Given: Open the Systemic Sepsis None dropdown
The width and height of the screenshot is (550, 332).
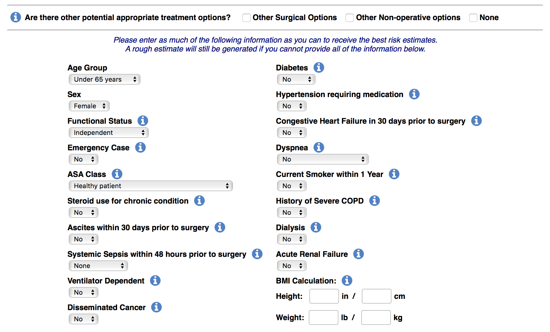Looking at the screenshot, I should tap(98, 266).
